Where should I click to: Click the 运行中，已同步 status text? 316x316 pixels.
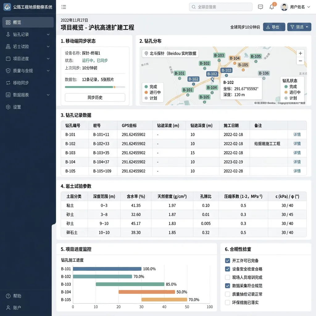pyautogui.click(x=95, y=60)
